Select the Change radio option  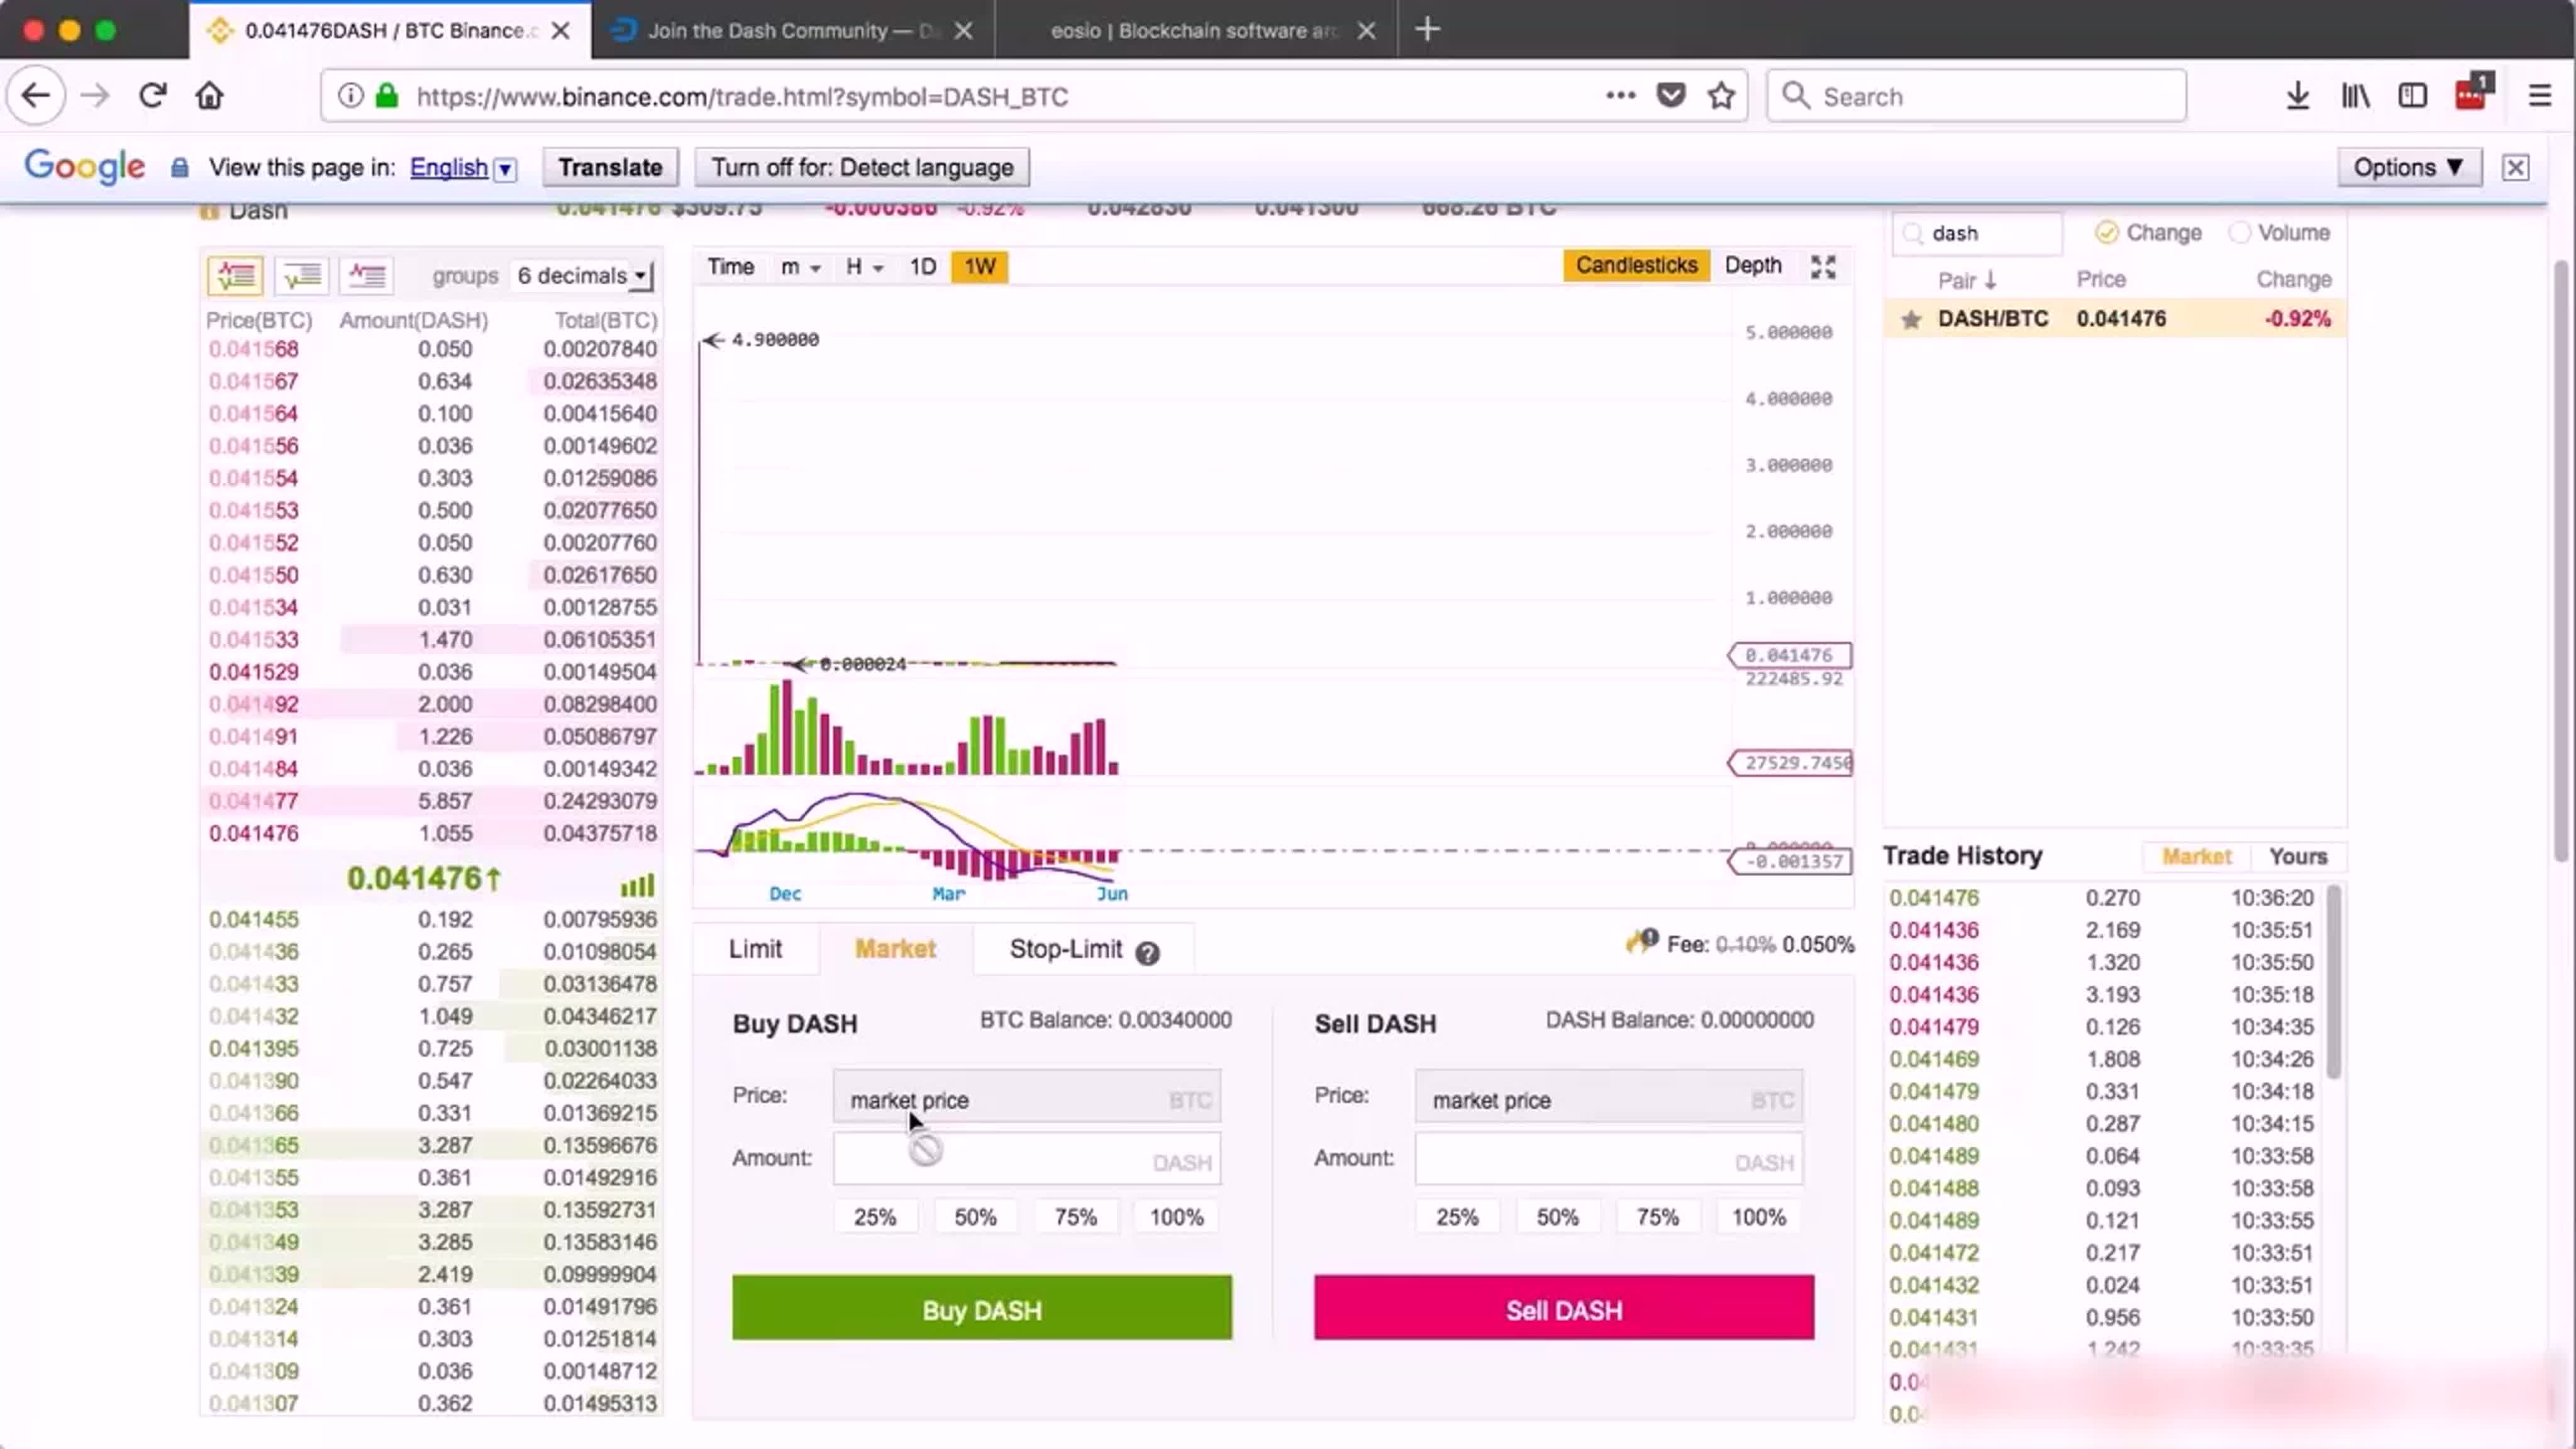tap(2106, 233)
